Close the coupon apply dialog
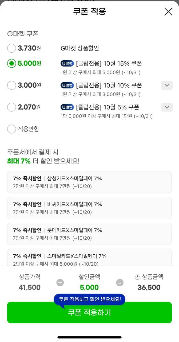Image resolution: width=179 pixels, height=342 pixels. [x=168, y=11]
